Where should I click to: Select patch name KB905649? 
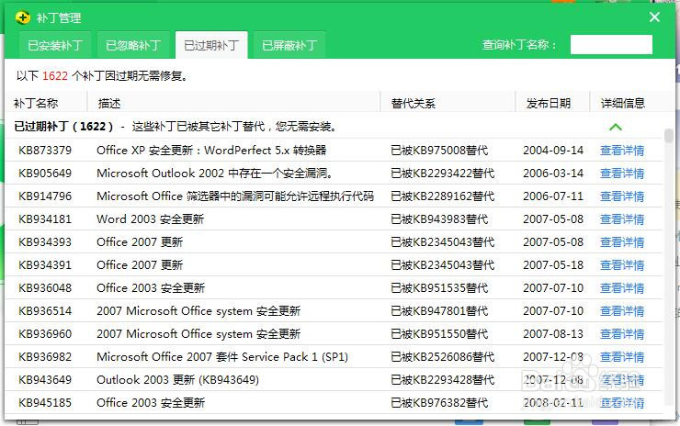pos(45,174)
